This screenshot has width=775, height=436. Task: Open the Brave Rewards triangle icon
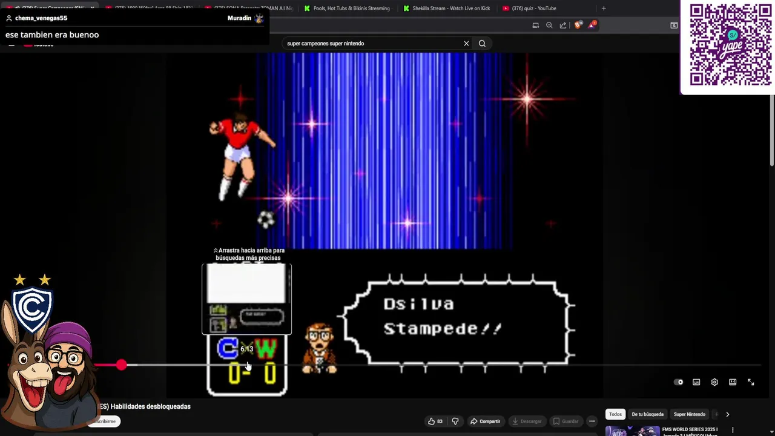(592, 25)
